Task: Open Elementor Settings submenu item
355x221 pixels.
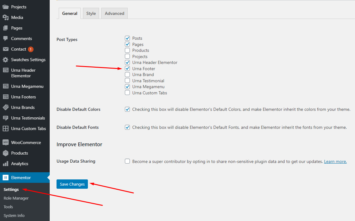Action: 11,190
